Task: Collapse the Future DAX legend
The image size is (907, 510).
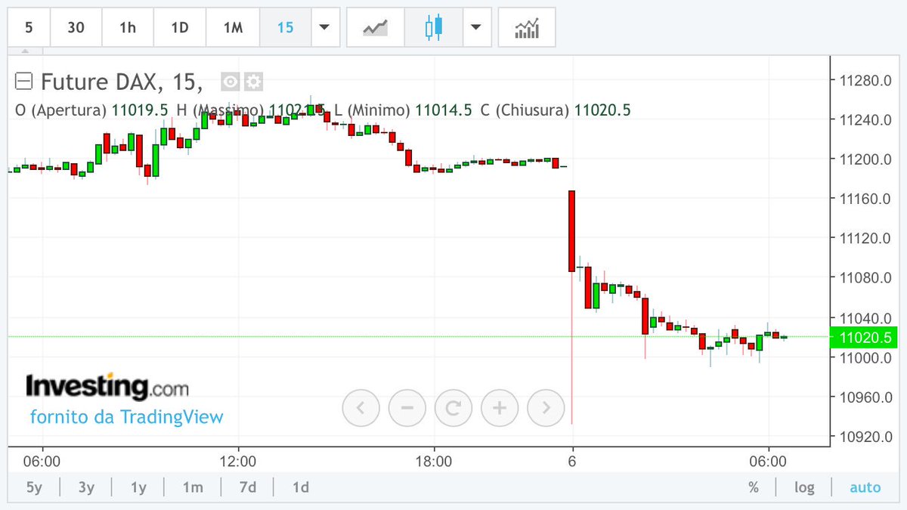Action: point(24,80)
